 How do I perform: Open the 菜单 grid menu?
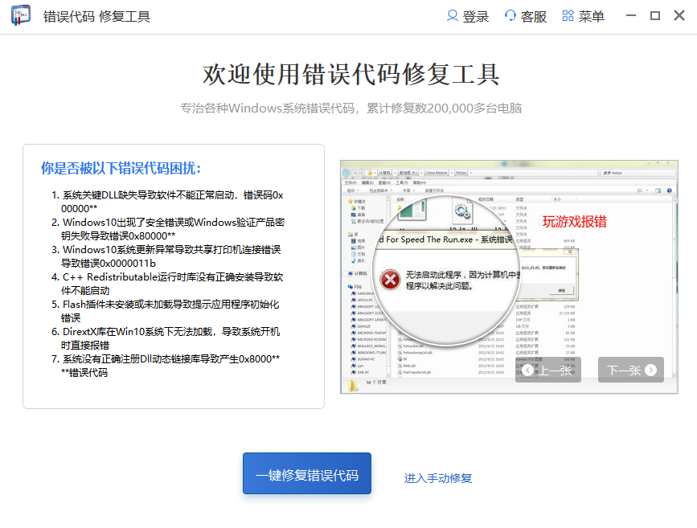pos(583,16)
